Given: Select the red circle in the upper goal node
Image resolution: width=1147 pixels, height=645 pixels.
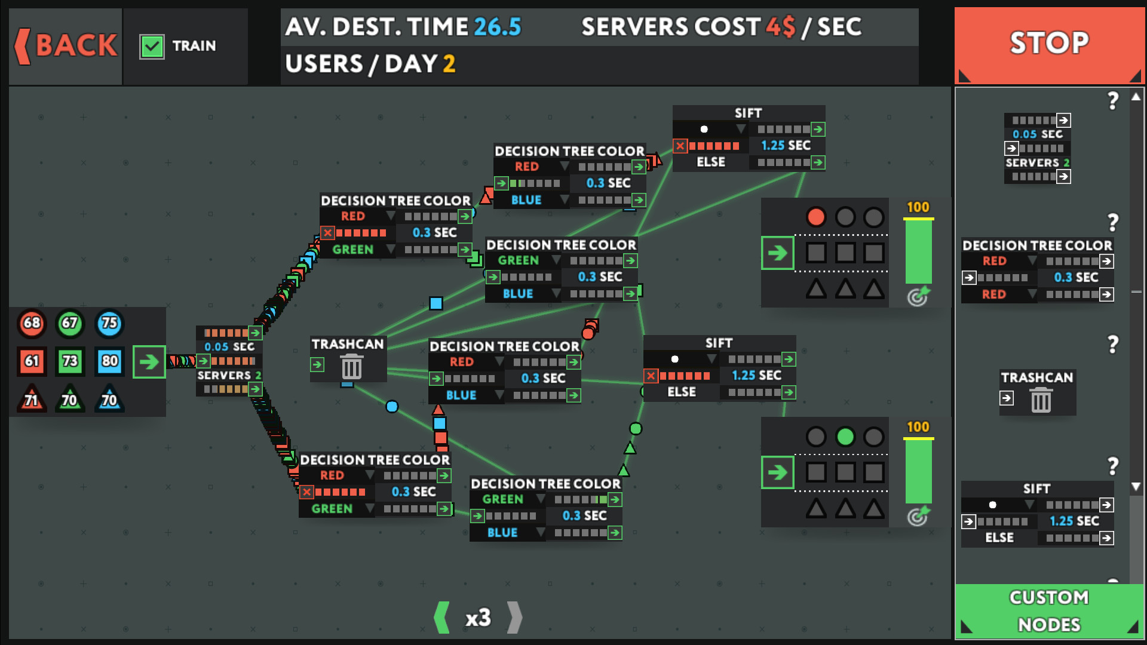Looking at the screenshot, I should [x=815, y=217].
